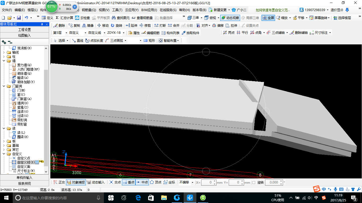The width and height of the screenshot is (362, 203).
Task: Open File Explorer in the taskbar
Action: tap(164, 198)
